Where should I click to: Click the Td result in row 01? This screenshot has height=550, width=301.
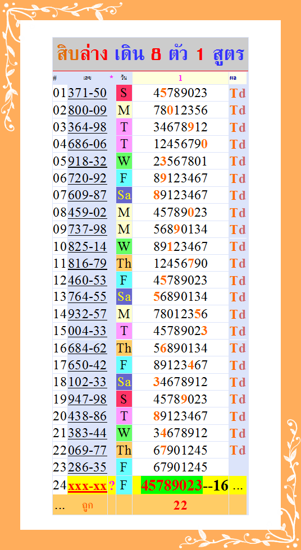(x=238, y=93)
